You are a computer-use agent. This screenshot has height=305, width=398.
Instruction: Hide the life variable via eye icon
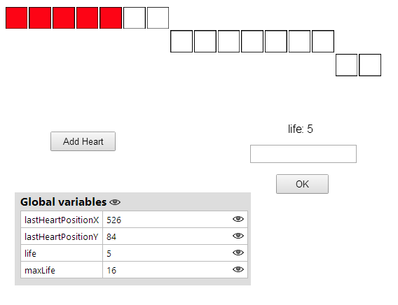[x=238, y=253]
